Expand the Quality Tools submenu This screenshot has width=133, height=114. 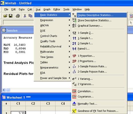[52, 41]
